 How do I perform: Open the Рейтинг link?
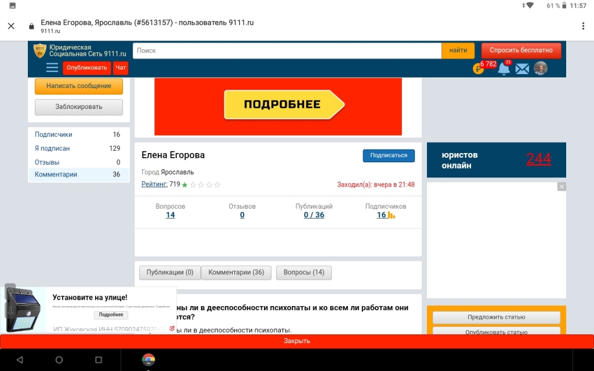pyautogui.click(x=154, y=184)
